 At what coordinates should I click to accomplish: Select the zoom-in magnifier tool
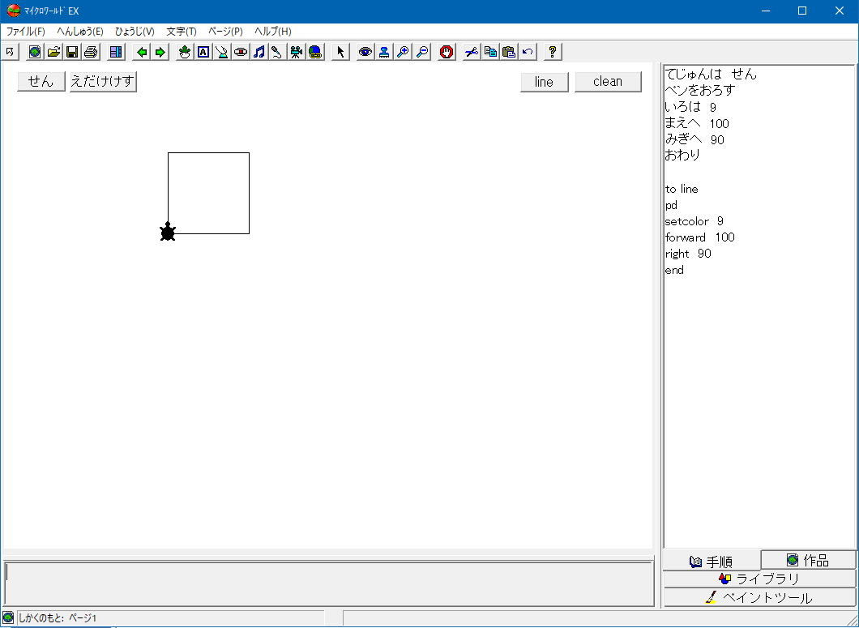click(x=403, y=52)
